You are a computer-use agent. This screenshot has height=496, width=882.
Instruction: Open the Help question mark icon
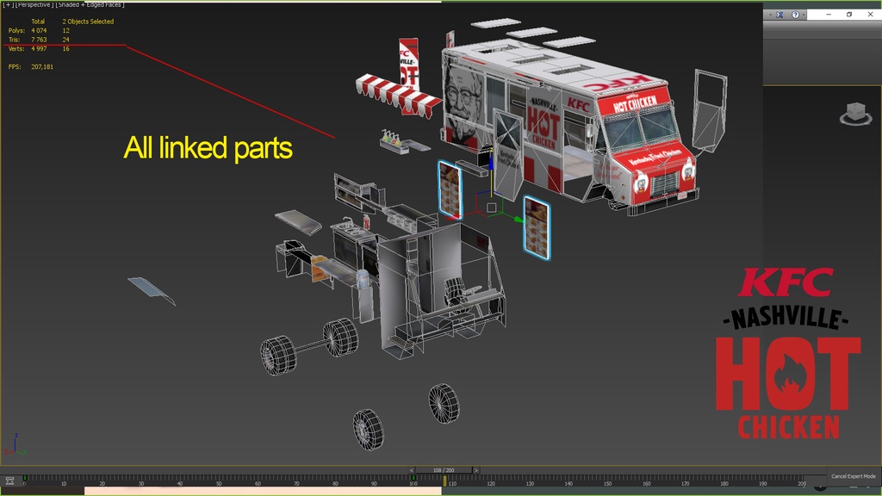(x=795, y=15)
